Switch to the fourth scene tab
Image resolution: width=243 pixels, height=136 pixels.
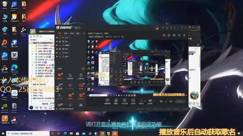pyautogui.click(x=78, y=33)
